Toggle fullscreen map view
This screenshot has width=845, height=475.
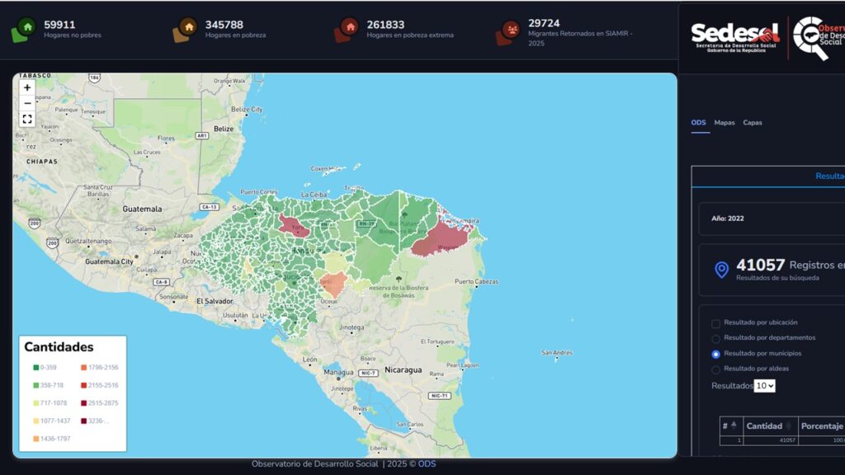tap(27, 119)
